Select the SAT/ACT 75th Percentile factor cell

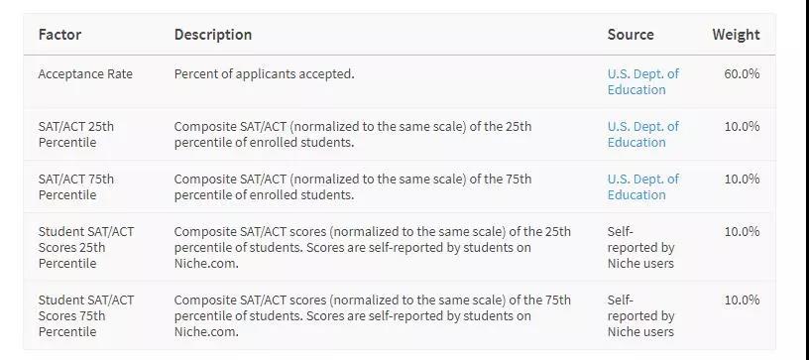point(75,186)
